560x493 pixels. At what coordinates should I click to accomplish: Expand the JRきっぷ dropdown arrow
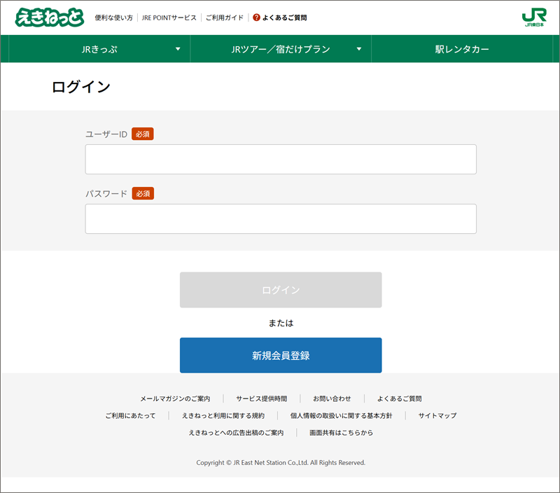pyautogui.click(x=178, y=49)
